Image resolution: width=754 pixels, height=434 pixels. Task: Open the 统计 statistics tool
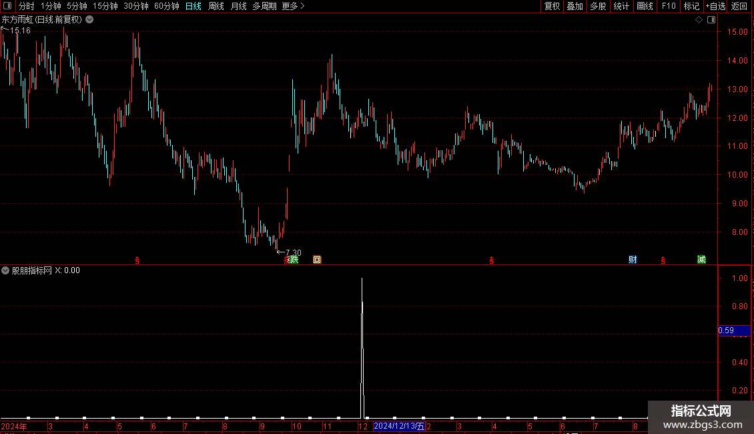621,6
